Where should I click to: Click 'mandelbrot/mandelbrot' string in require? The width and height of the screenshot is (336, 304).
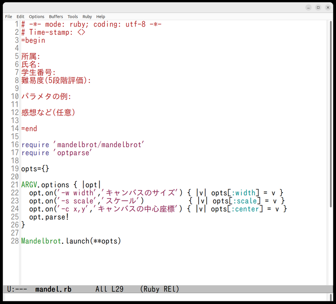point(98,145)
